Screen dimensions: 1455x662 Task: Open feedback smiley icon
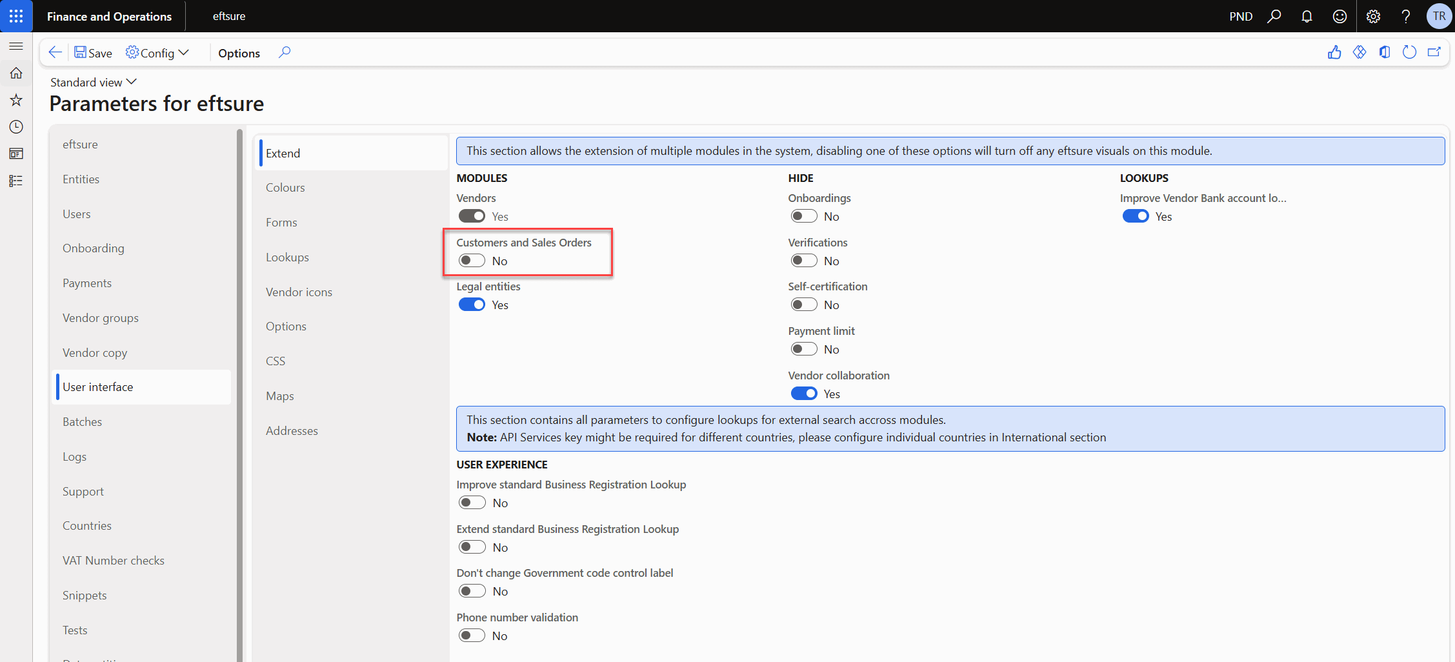[1340, 16]
